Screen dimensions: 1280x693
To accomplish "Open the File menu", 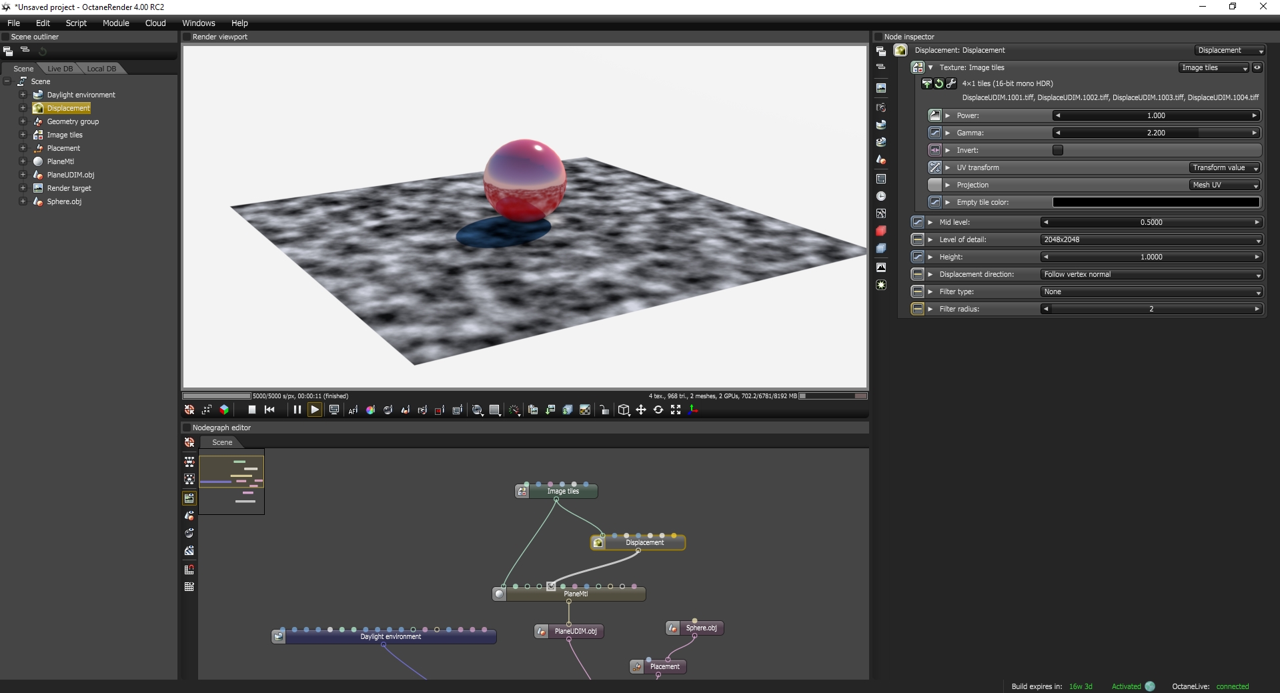I will [x=13, y=23].
